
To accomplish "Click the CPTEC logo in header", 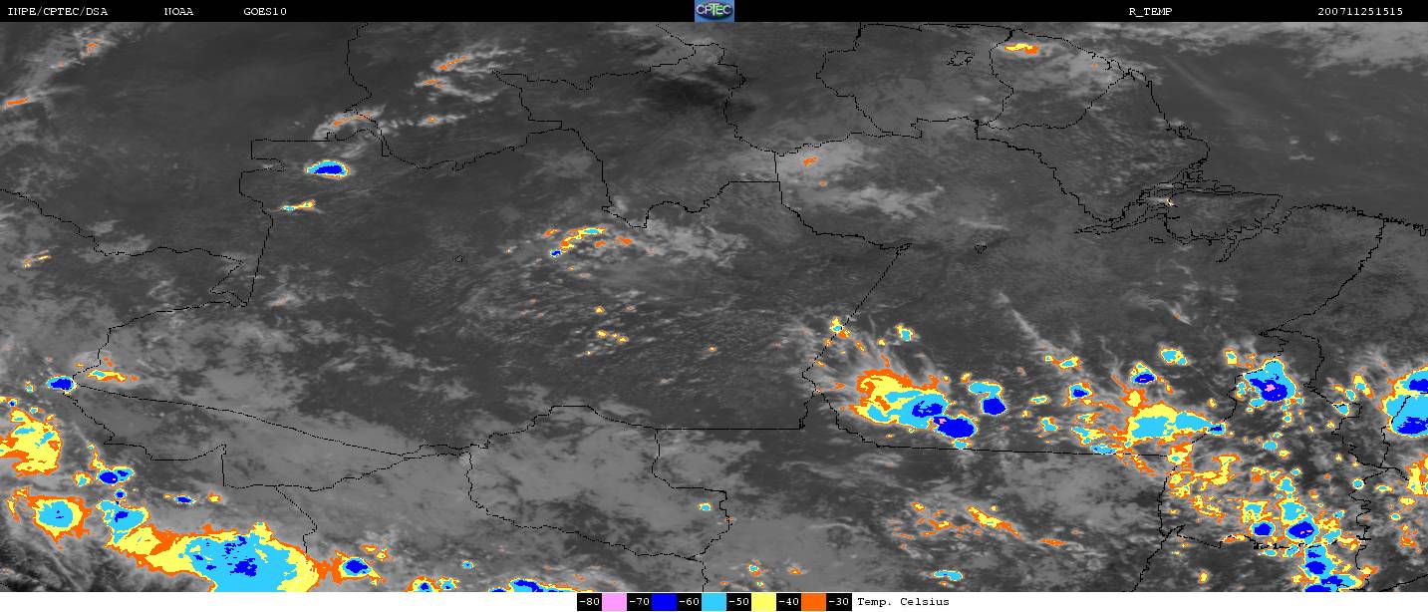I will pyautogui.click(x=714, y=11).
